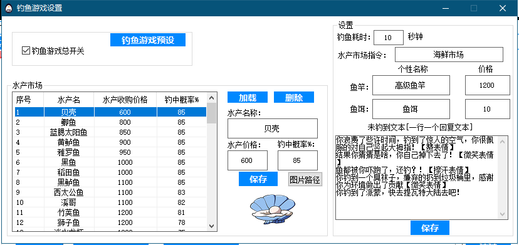The width and height of the screenshot is (519, 245).
Task: Click probability 81 in 竹荚鱼 row
Action: click(x=181, y=212)
